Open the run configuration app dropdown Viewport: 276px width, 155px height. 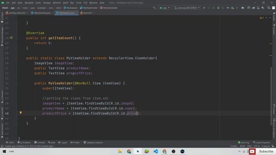click(x=165, y=8)
